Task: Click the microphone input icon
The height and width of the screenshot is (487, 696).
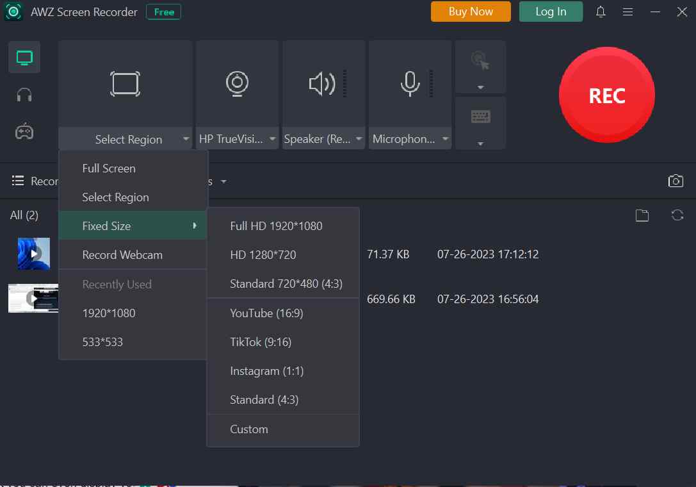Action: [x=410, y=83]
